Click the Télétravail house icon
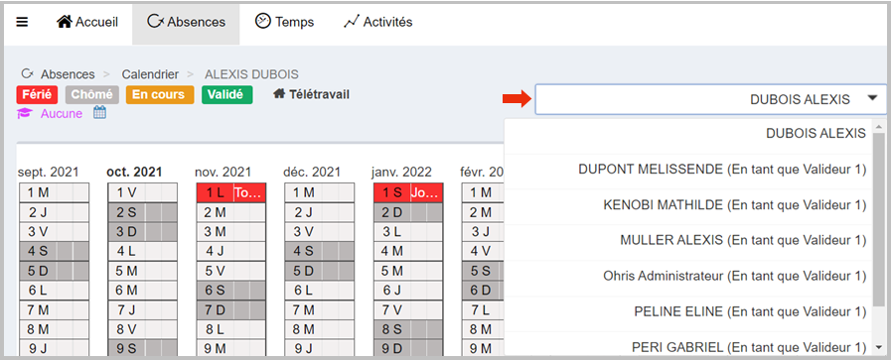 (x=279, y=94)
